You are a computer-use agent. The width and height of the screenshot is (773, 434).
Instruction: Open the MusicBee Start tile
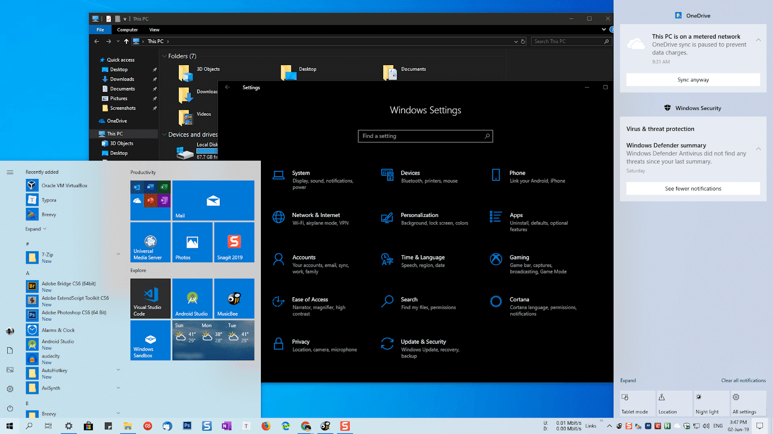click(234, 298)
